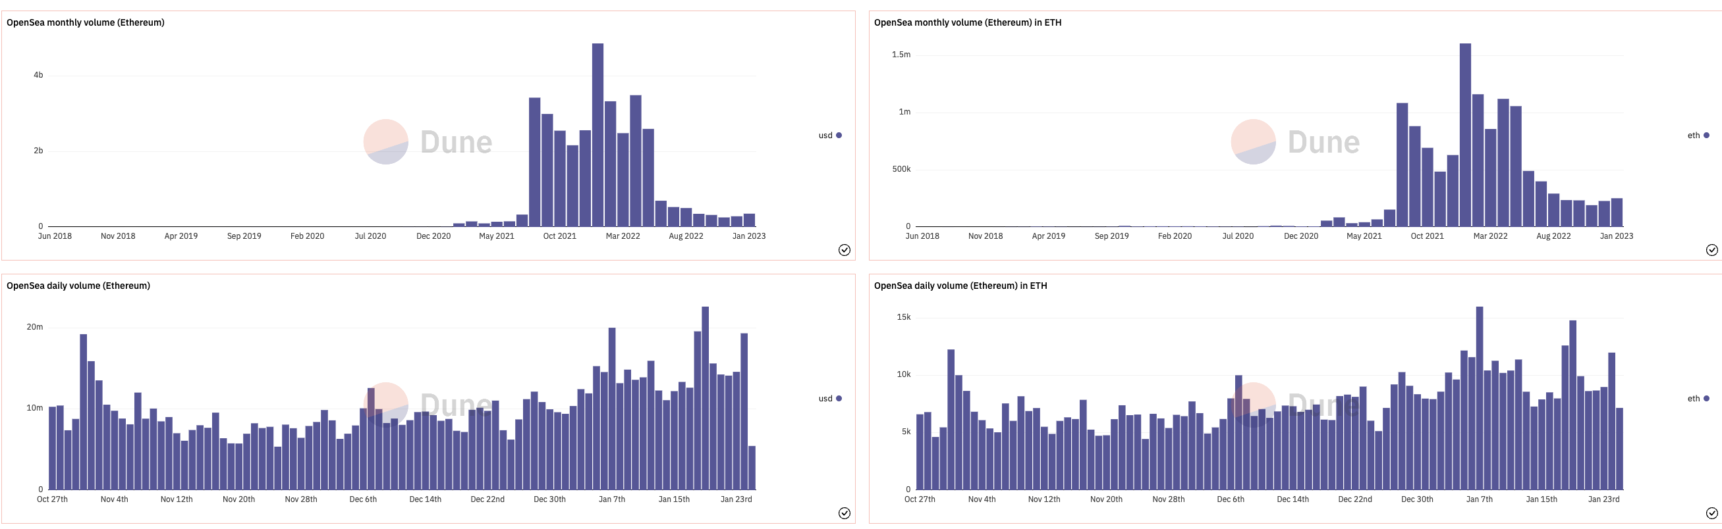The height and width of the screenshot is (529, 1722).
Task: Click 'Jan 23rd' on the daily ETH chart axis
Action: click(x=1603, y=499)
